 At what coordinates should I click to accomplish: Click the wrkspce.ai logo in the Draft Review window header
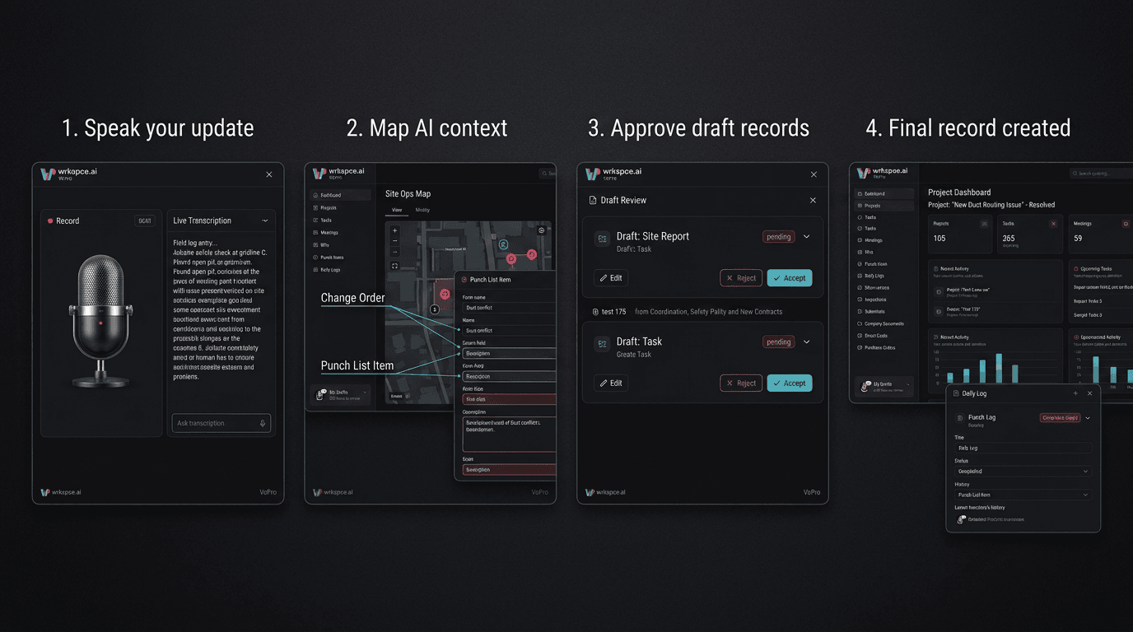pyautogui.click(x=613, y=174)
